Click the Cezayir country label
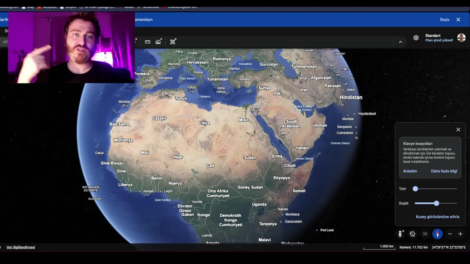 point(159,118)
